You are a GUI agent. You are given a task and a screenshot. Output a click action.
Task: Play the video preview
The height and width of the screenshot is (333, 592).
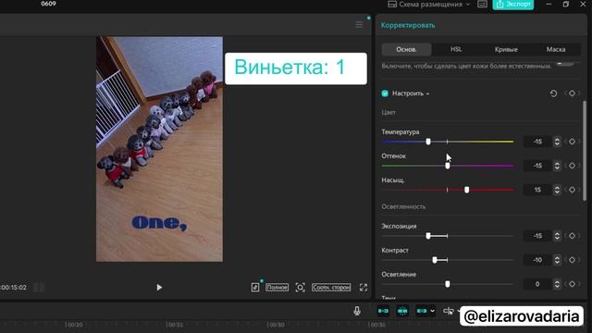(159, 288)
